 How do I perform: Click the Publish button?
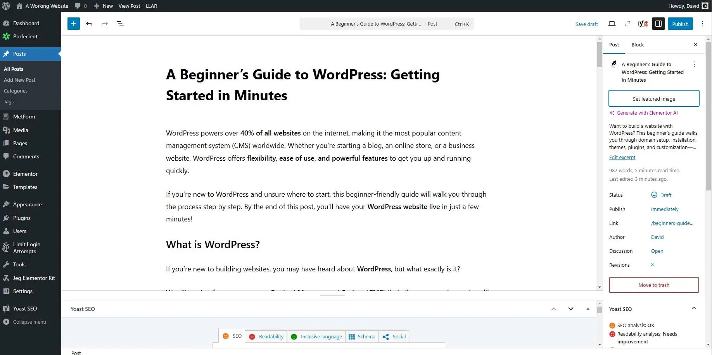[x=680, y=24]
